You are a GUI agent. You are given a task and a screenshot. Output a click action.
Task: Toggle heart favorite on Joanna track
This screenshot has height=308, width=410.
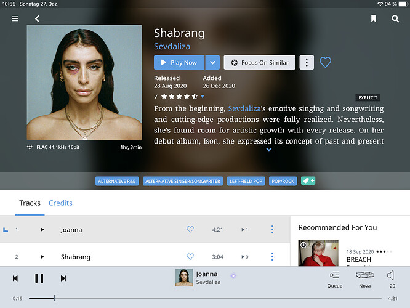coord(190,229)
